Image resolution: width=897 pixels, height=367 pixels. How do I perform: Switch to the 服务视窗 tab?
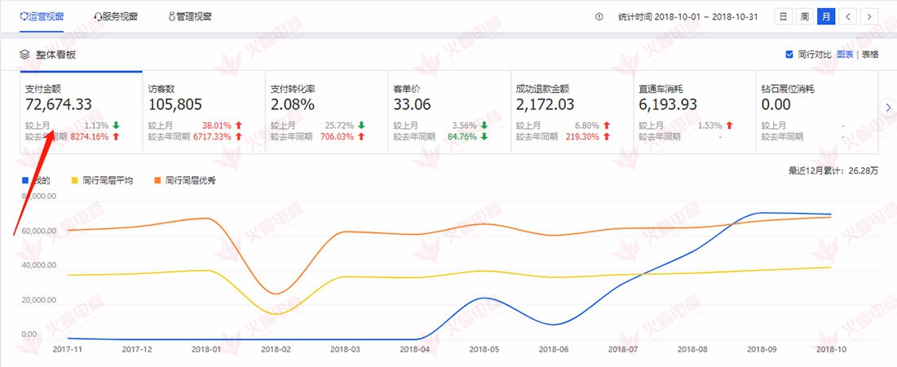(115, 16)
